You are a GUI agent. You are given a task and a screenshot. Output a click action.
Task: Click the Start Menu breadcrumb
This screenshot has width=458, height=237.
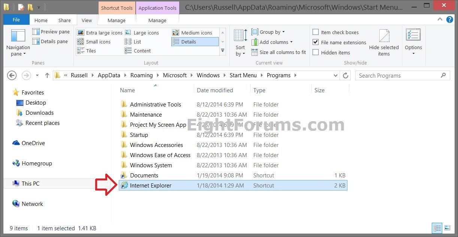243,75
